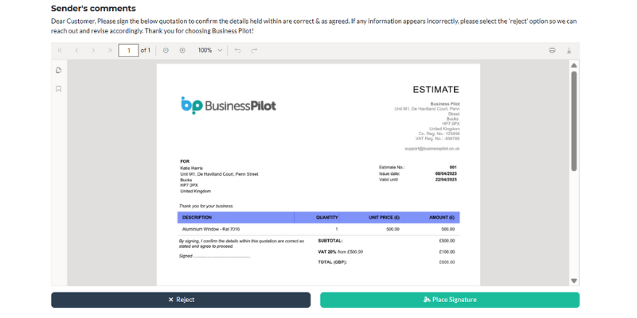Viewport: 637px width, 318px height.
Task: Print the estimate document
Action: coord(552,50)
